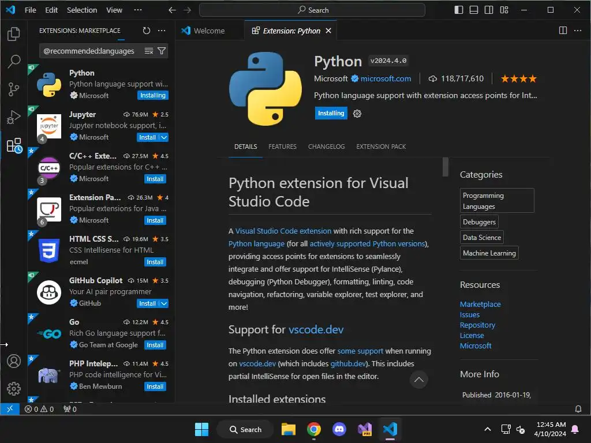Split the editor right
This screenshot has width=591, height=443.
563,31
